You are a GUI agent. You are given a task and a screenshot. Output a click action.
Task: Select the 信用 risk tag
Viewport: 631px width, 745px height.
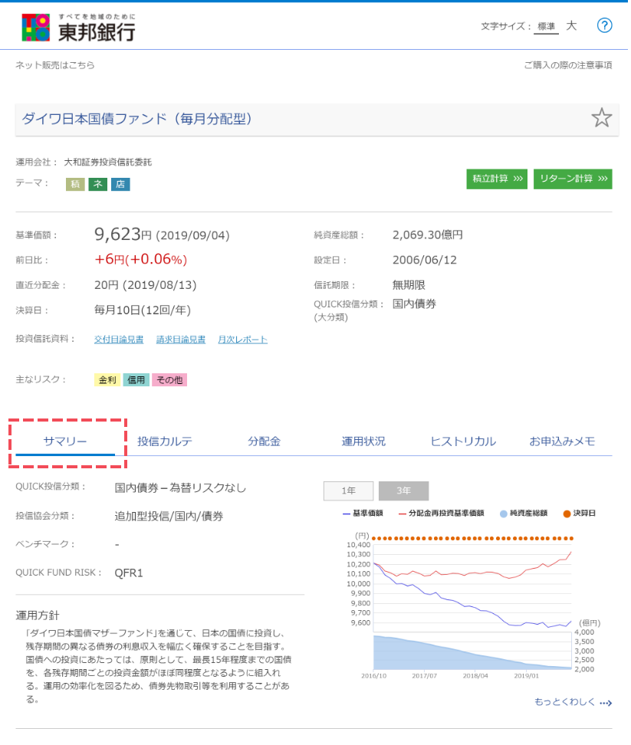[x=136, y=379]
